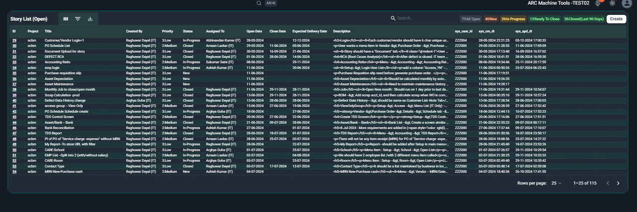Open the settings gear icon in header
The height and width of the screenshot is (212, 637).
(612, 3)
